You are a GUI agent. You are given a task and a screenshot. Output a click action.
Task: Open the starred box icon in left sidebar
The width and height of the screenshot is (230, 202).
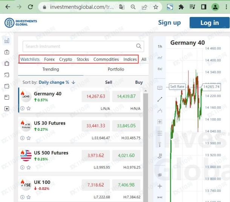7,109
